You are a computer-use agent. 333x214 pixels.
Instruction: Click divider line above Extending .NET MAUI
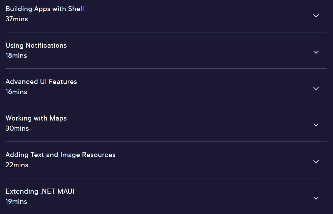tap(166, 178)
